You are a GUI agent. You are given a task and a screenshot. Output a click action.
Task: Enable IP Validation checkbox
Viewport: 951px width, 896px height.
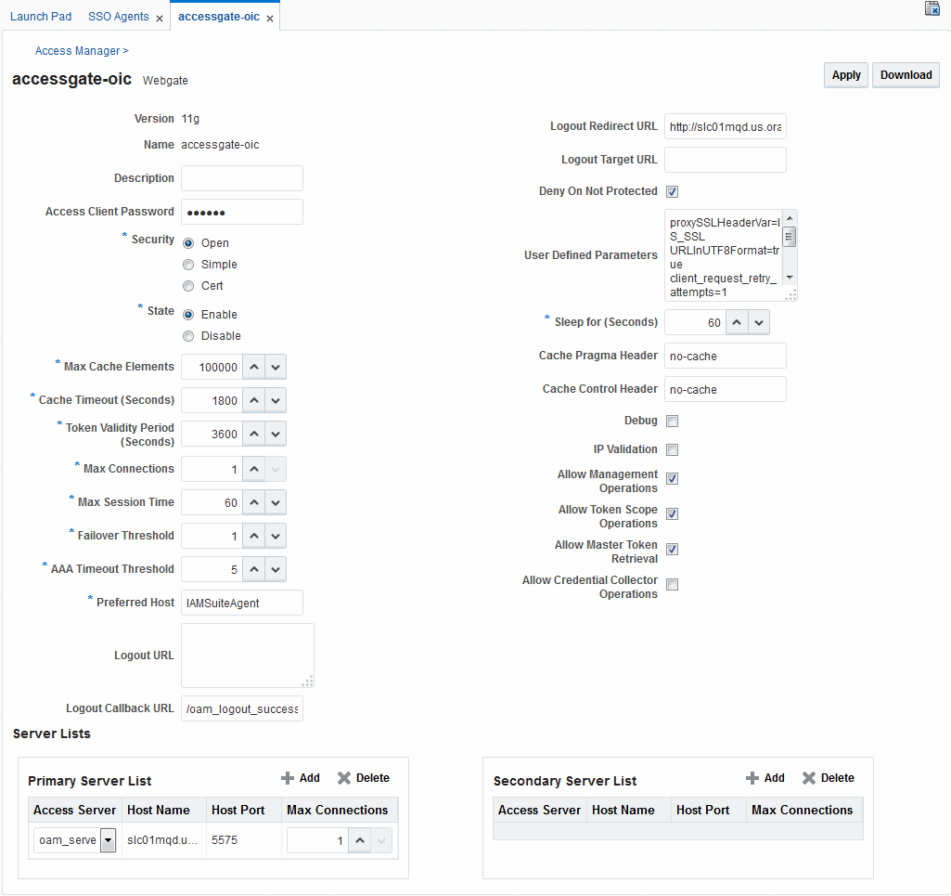(672, 449)
